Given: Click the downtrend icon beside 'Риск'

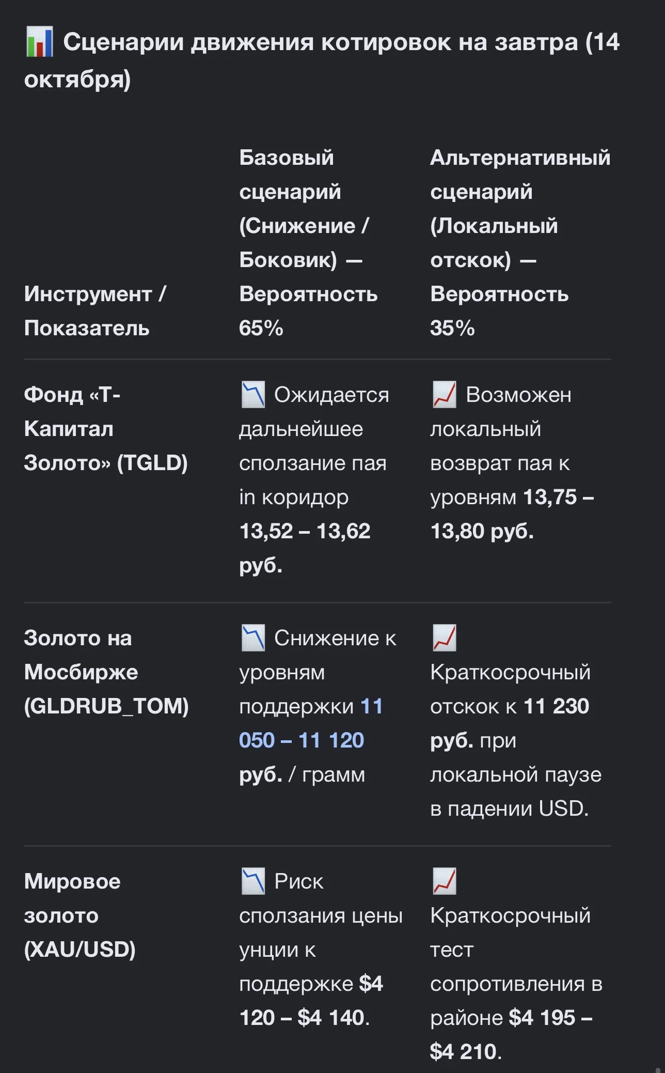Looking at the screenshot, I should point(253,881).
